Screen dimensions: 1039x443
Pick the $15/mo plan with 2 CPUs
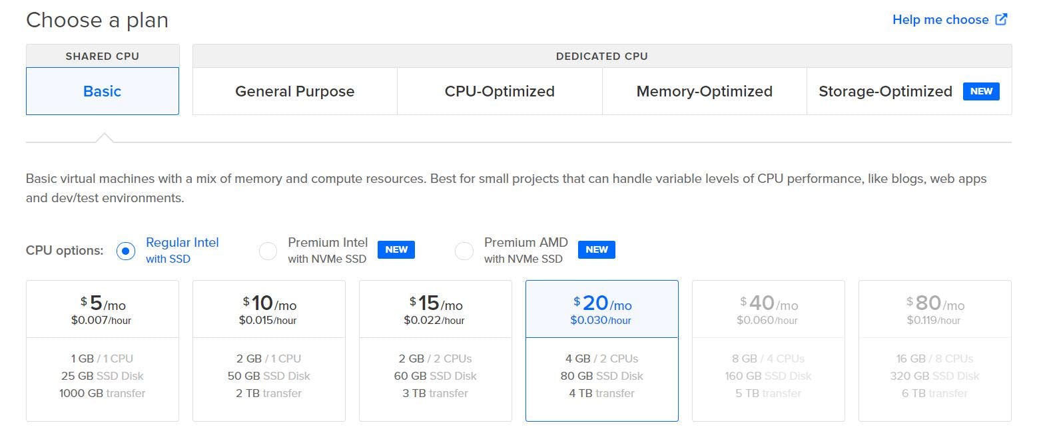click(436, 351)
